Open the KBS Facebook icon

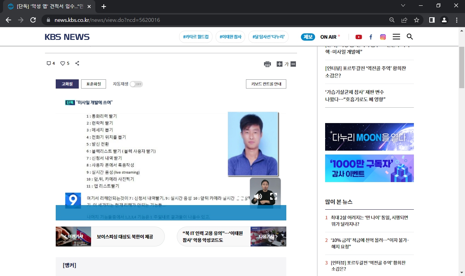click(x=371, y=37)
